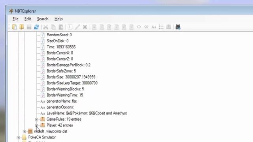Select the BorderCenterX: 0 row
This screenshot has height=142, width=253.
tap(60, 53)
